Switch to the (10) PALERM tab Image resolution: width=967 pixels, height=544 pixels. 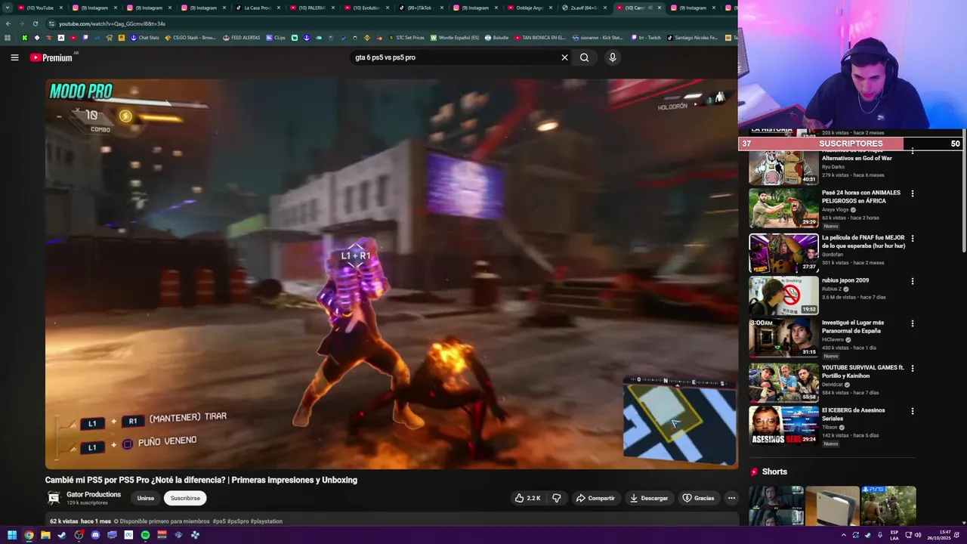[311, 8]
